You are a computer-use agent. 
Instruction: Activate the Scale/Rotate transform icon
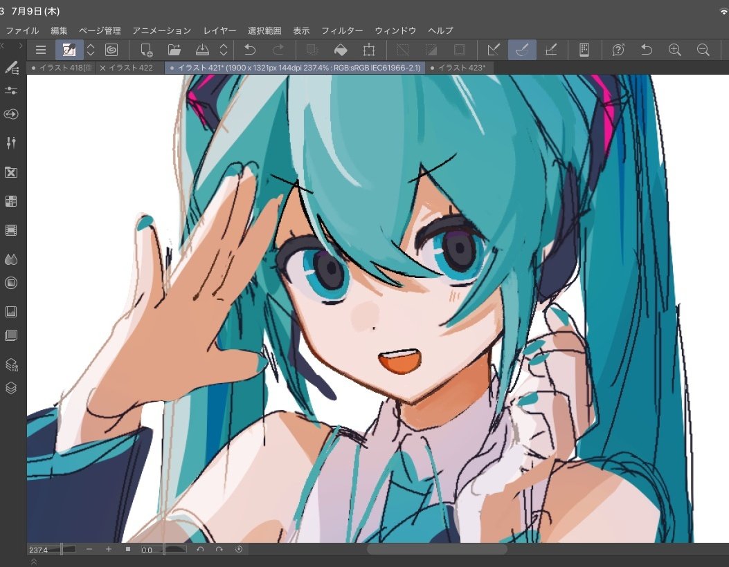369,50
